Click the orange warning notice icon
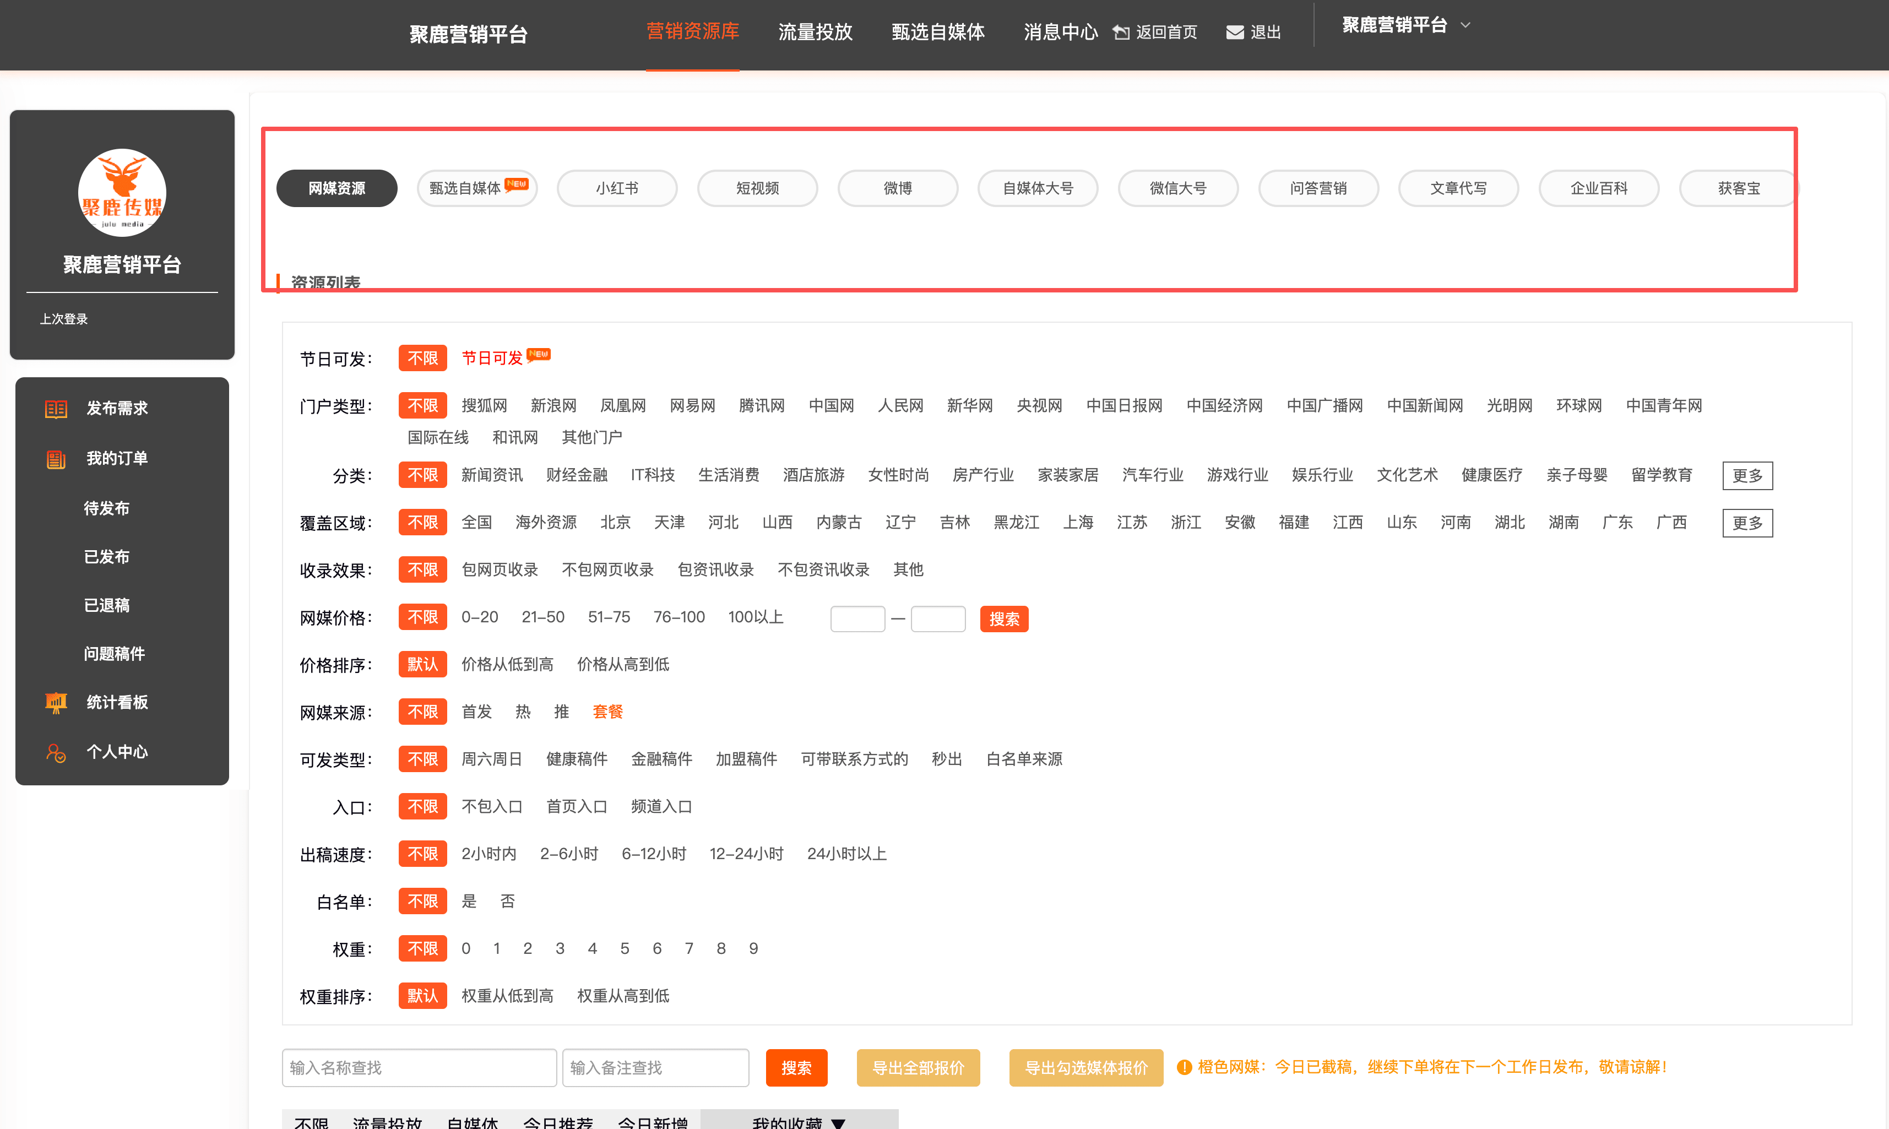Screen dimensions: 1889x1129 [1184, 1067]
